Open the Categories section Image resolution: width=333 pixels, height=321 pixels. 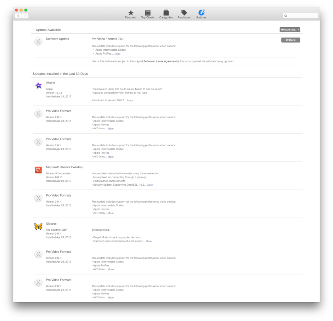(x=166, y=13)
